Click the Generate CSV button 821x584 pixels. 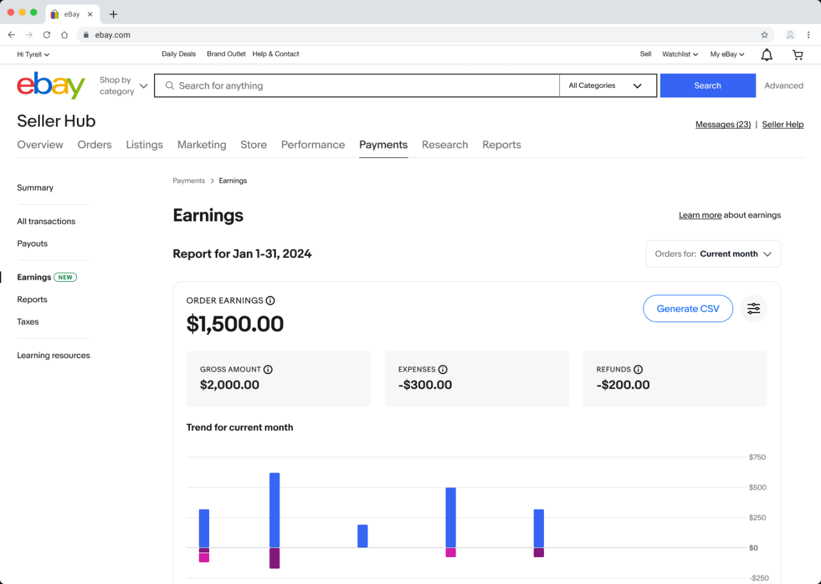coord(688,309)
